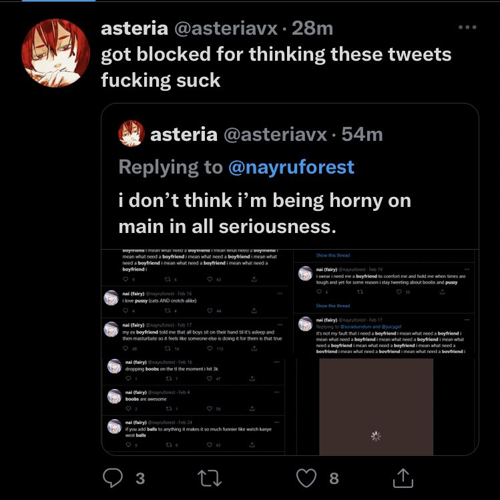Open the bottom-right loading image
The width and height of the screenshot is (500, 500).
[376, 406]
